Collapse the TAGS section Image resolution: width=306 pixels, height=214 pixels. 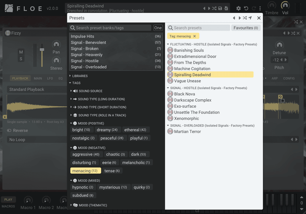(x=75, y=83)
